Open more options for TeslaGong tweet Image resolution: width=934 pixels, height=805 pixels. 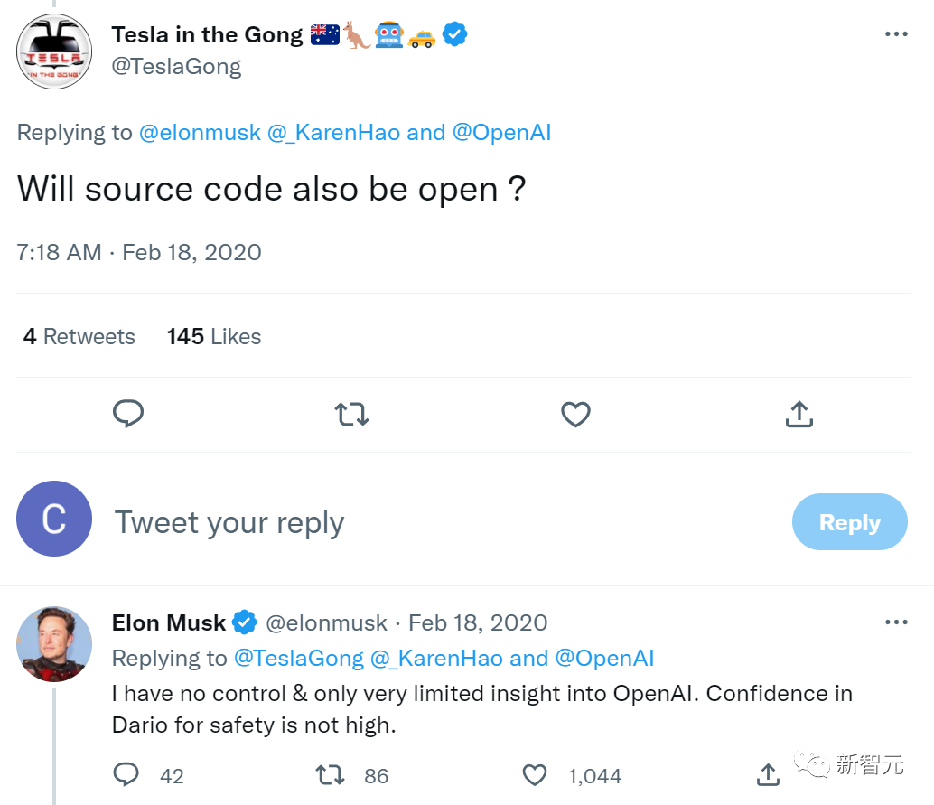[x=896, y=34]
